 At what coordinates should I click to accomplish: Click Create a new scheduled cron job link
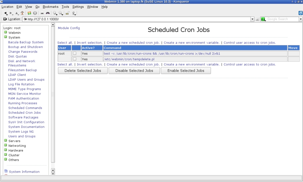pyautogui.click(x=133, y=43)
